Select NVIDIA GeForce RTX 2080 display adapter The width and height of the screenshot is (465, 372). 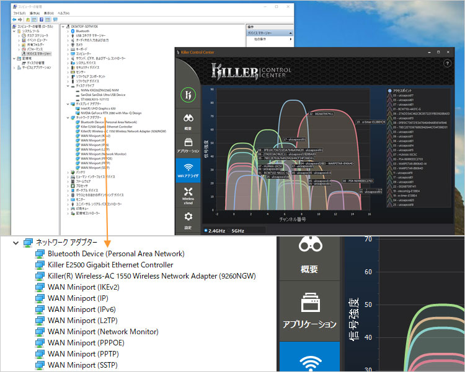tap(110, 113)
